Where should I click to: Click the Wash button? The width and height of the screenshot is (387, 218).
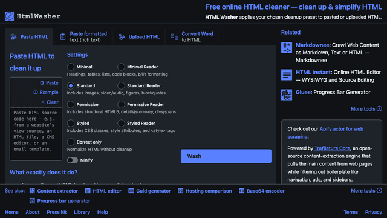click(226, 156)
